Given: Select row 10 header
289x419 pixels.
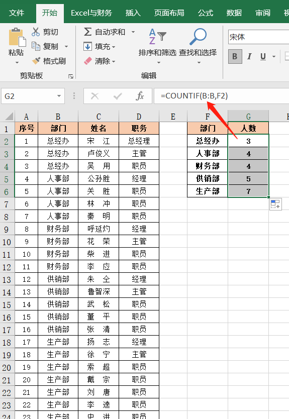Looking at the screenshot, I should pos(7,242).
